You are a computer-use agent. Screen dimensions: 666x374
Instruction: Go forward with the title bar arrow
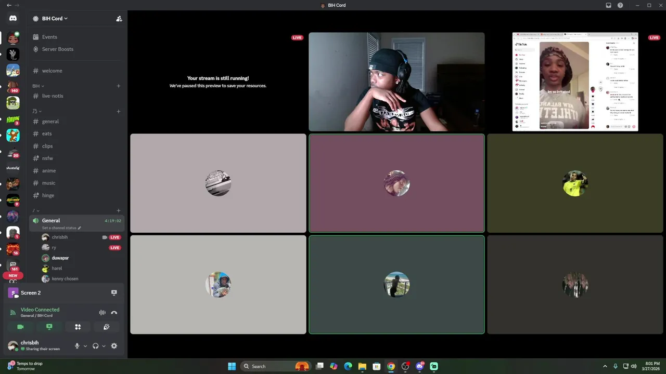click(17, 5)
